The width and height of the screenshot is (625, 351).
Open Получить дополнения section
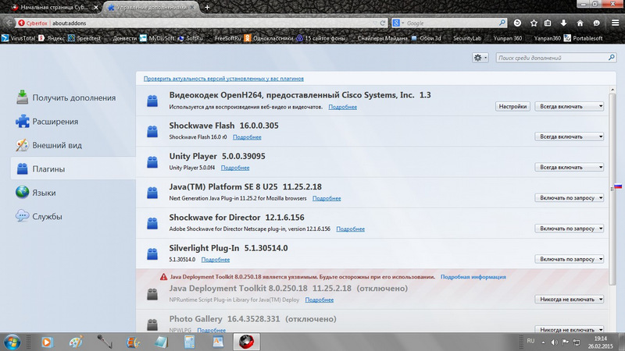click(66, 97)
